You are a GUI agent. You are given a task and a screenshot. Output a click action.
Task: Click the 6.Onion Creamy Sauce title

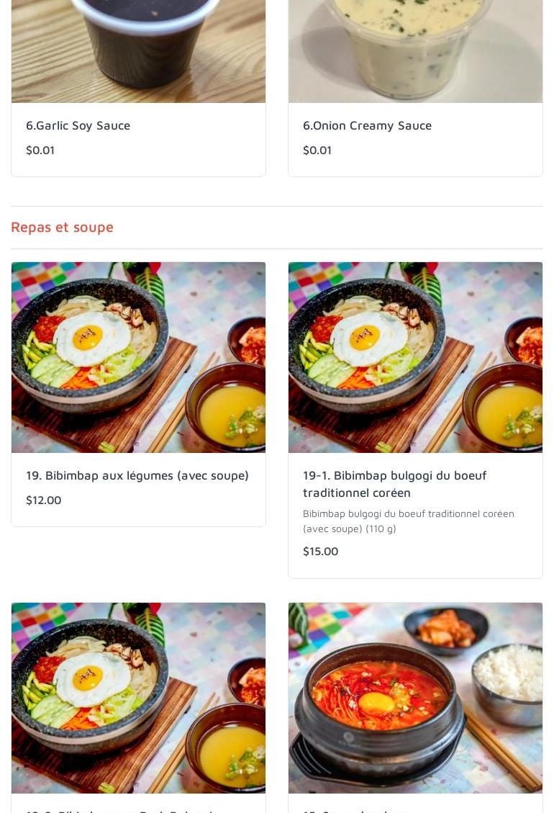[x=367, y=125]
